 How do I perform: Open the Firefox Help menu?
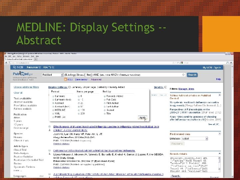37,56
